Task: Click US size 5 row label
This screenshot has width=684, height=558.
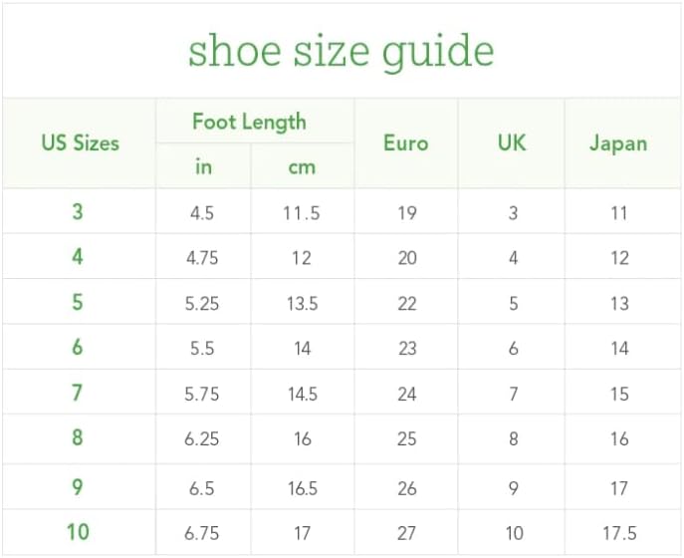Action: click(78, 303)
